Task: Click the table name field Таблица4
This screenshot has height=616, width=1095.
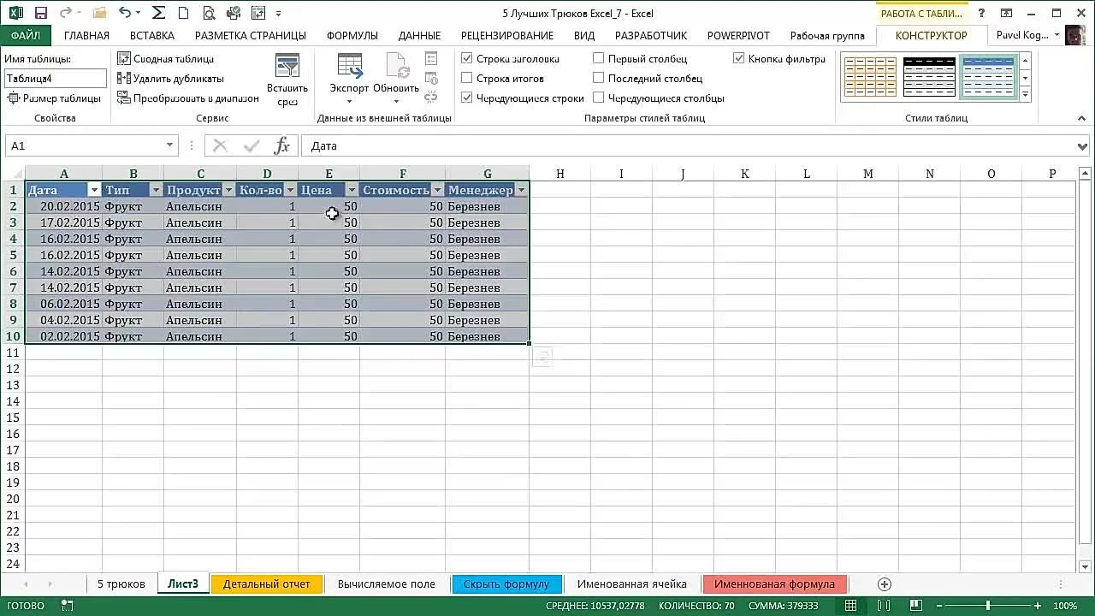Action: 55,79
